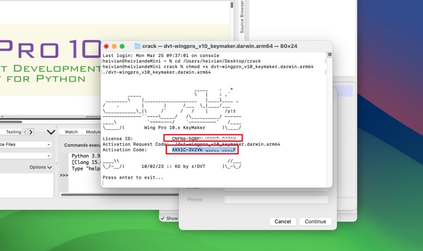Click the Continue button in the activation dialog

(x=315, y=221)
